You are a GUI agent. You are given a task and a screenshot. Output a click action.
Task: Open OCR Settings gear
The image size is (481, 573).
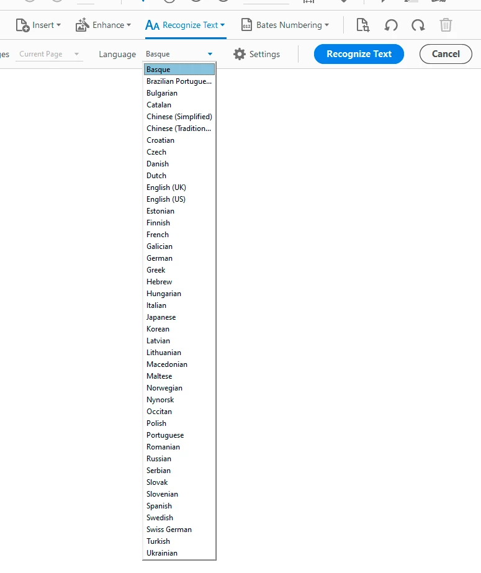coord(239,54)
